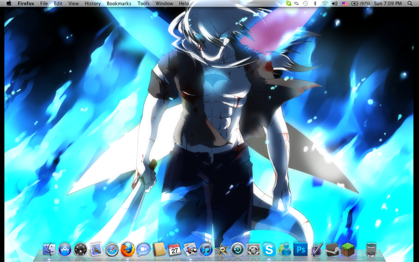Open the Trash in the dock

pos(371,250)
